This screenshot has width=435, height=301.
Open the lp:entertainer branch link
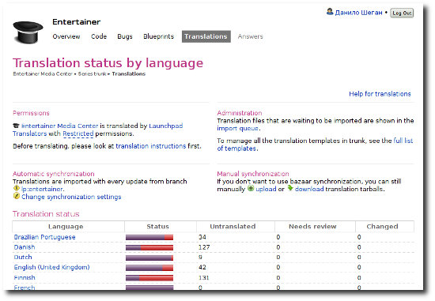[x=42, y=189]
